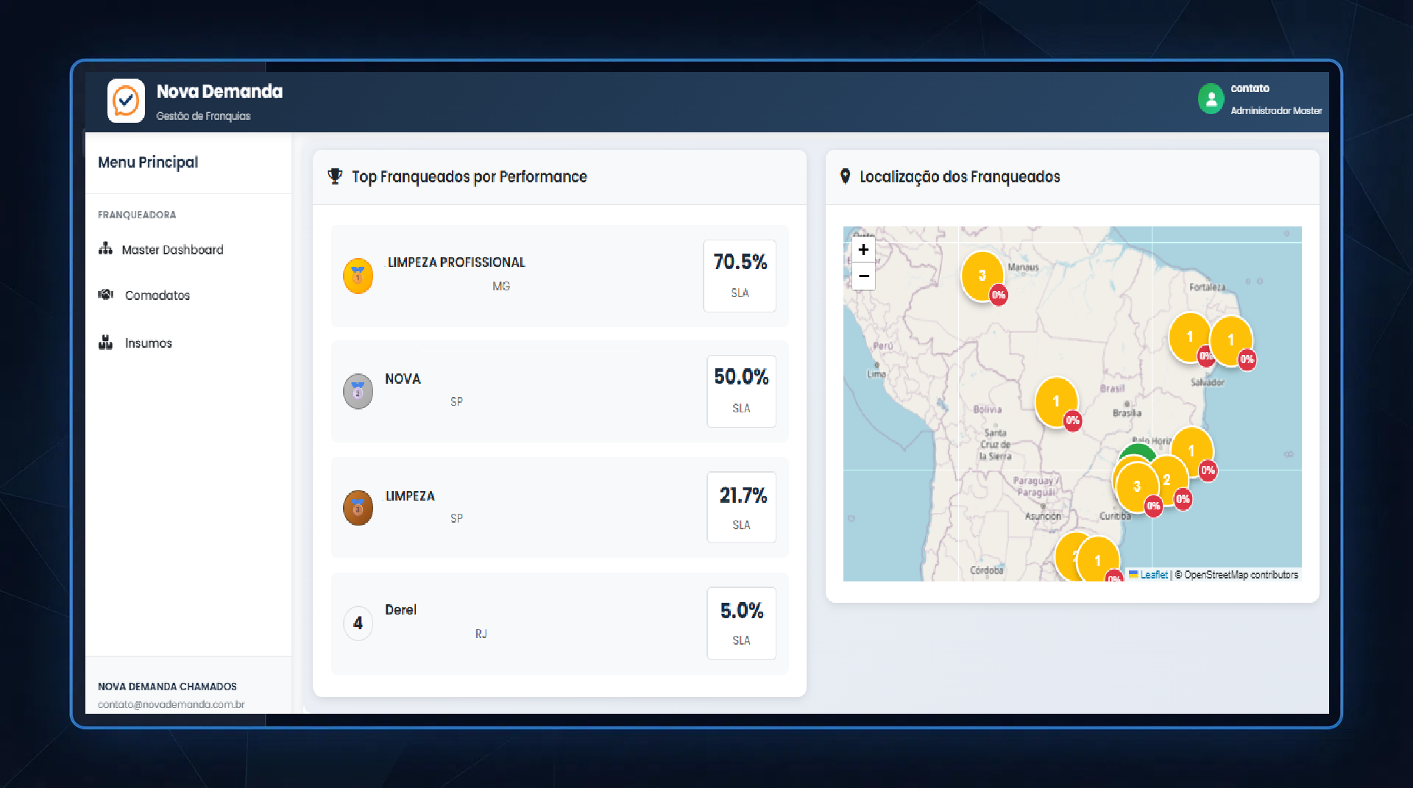
Task: Click the 70.5% SLA value box
Action: coord(740,276)
